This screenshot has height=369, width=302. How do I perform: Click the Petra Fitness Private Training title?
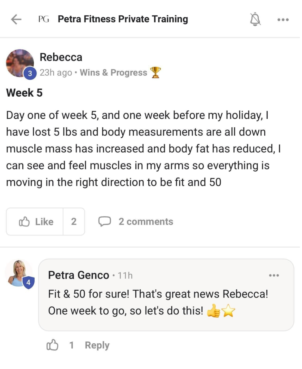click(123, 19)
